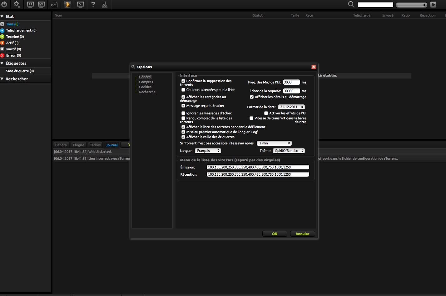Click the orange Plex chevron icon
The image size is (446, 296).
[67, 4]
